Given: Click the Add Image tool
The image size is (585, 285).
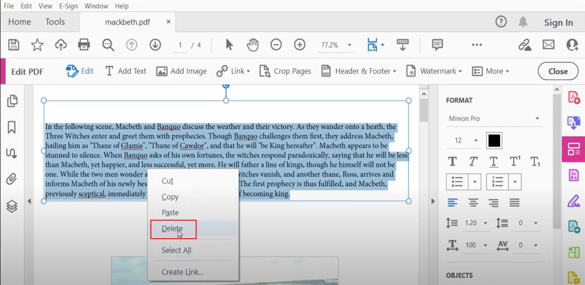Looking at the screenshot, I should coord(181,71).
